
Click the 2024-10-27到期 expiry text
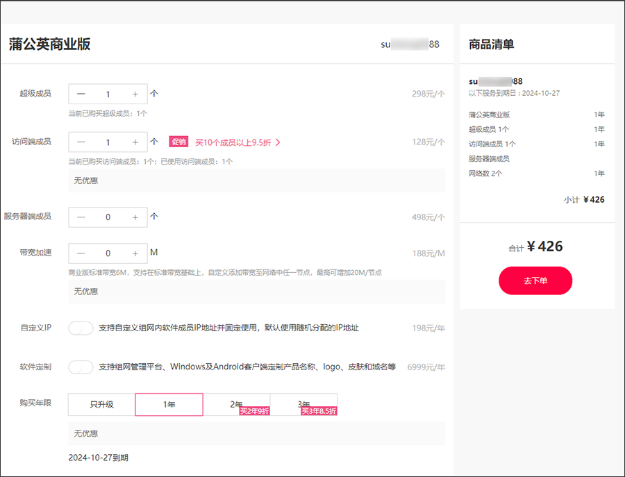click(99, 458)
